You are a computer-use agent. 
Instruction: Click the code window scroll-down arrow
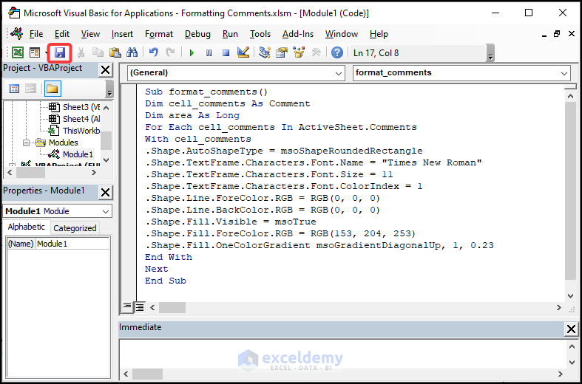point(571,296)
